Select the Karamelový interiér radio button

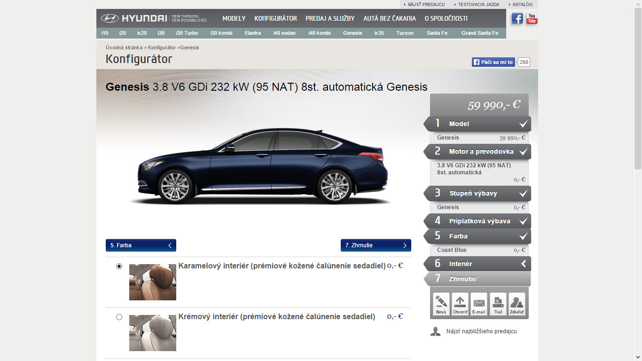coord(119,266)
